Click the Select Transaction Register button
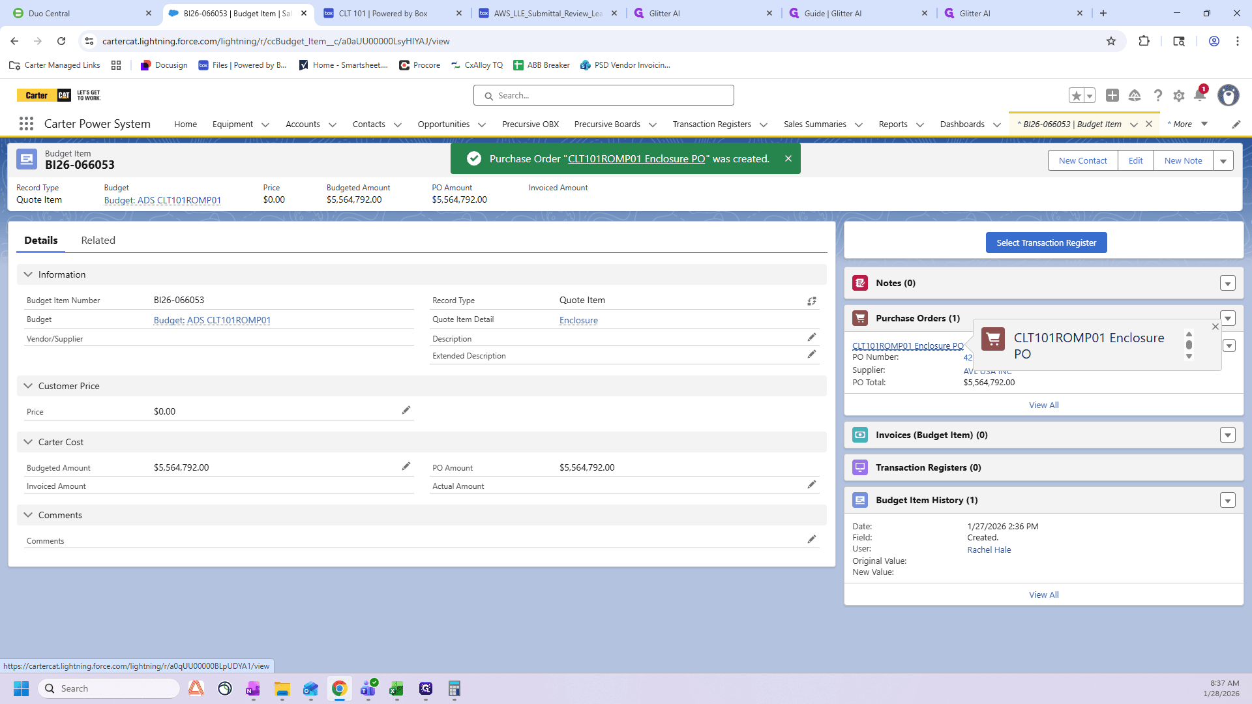Image resolution: width=1252 pixels, height=704 pixels. point(1046,242)
